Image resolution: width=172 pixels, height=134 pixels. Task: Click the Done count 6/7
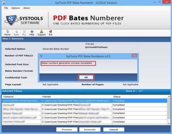141,91
